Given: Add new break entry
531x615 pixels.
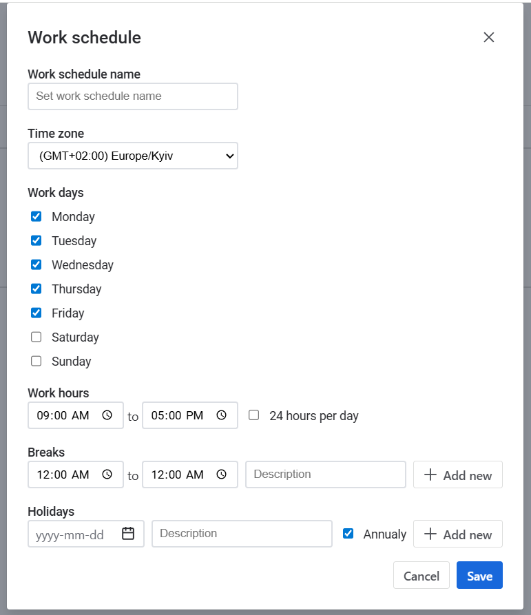Looking at the screenshot, I should [x=458, y=475].
